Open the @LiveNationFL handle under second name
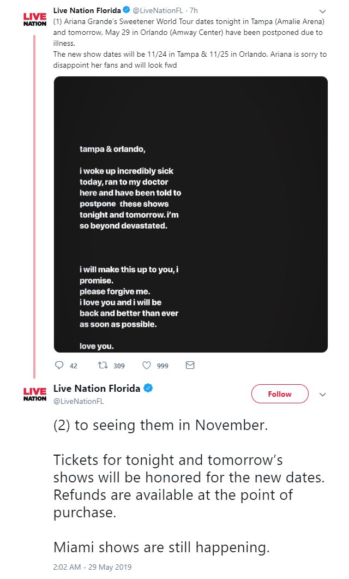This screenshot has width=349, height=579. (x=79, y=402)
